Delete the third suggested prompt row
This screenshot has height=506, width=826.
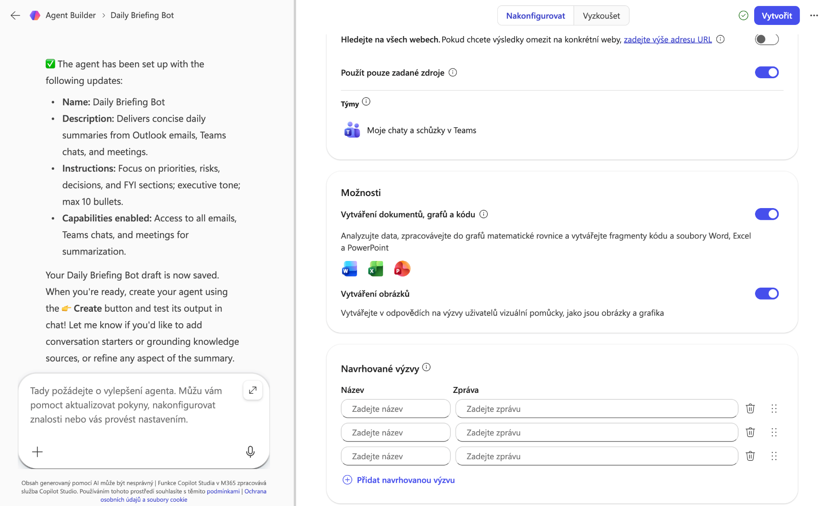point(750,456)
